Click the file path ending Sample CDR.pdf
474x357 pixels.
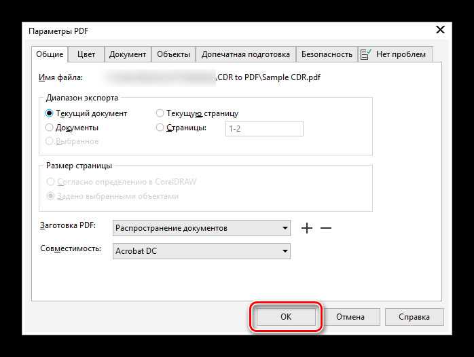pyautogui.click(x=268, y=77)
